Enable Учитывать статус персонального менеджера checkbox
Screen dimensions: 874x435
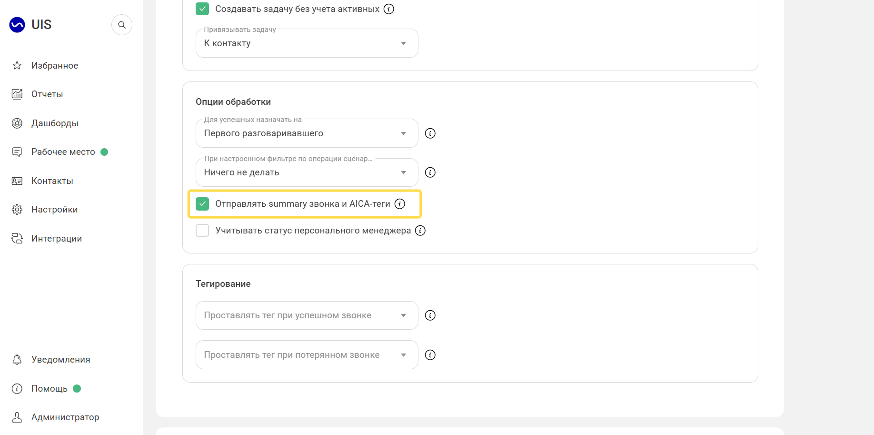click(202, 231)
